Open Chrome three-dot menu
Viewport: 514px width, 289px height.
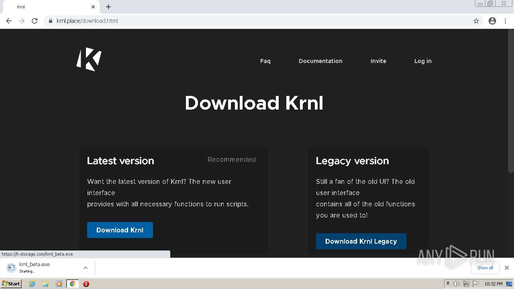pyautogui.click(x=506, y=21)
